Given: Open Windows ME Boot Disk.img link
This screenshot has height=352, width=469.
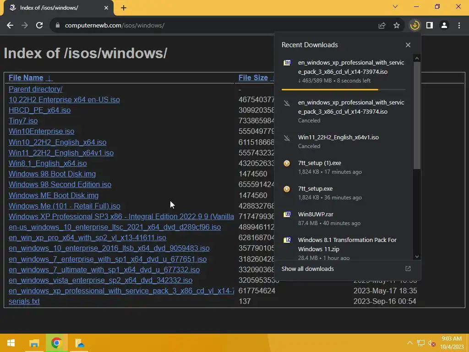Looking at the screenshot, I should point(54,195).
